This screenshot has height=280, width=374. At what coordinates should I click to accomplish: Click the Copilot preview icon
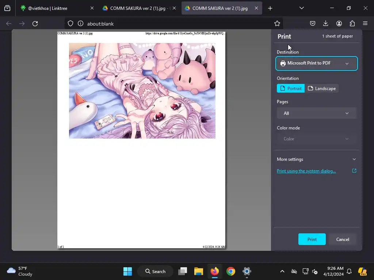coord(362,271)
